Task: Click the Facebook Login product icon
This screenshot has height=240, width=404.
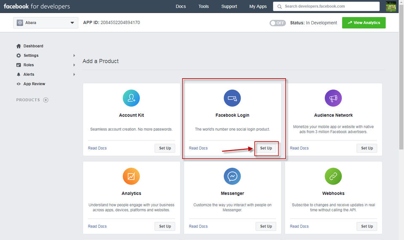Action: point(232,98)
